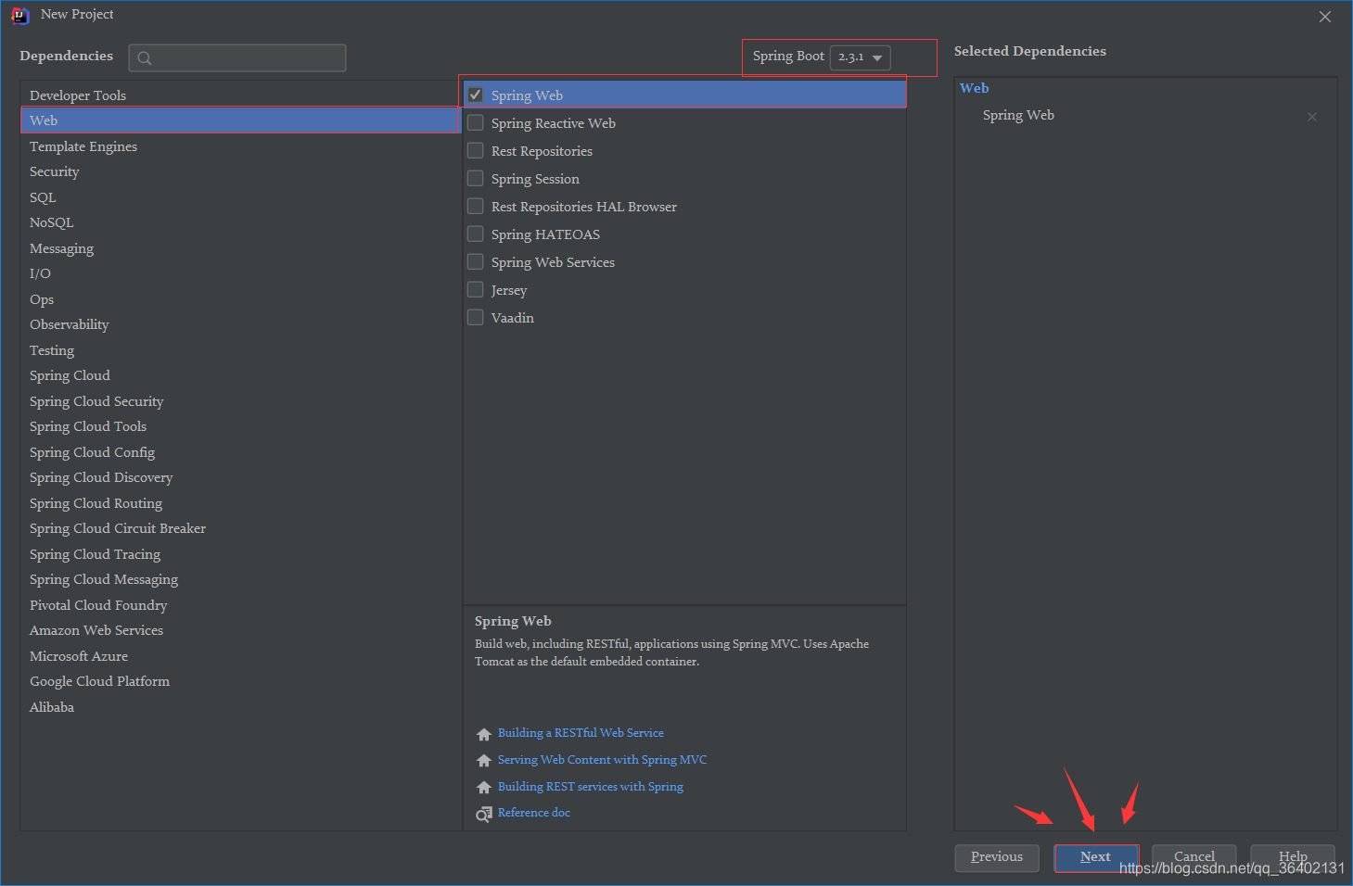1353x886 pixels.
Task: Select the NoSQL category
Action: tap(240, 222)
